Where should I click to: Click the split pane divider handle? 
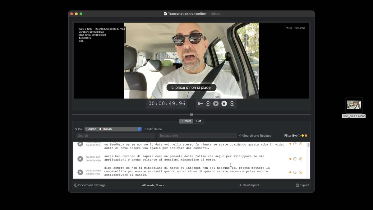pyautogui.click(x=191, y=114)
